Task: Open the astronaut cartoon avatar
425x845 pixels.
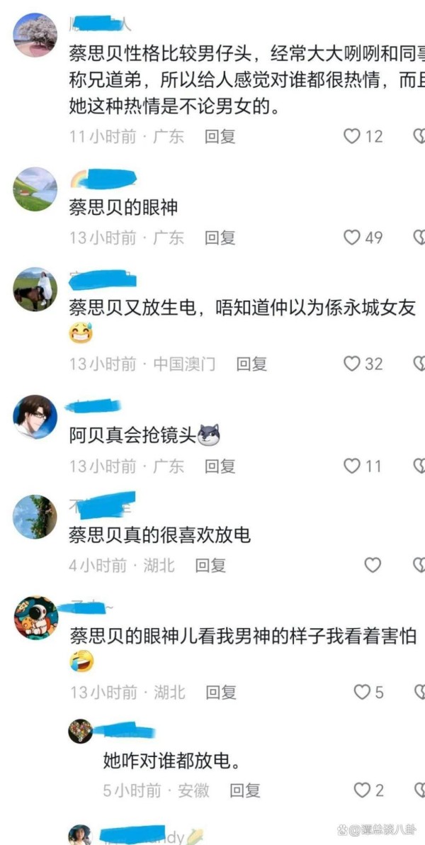Action: (x=36, y=618)
